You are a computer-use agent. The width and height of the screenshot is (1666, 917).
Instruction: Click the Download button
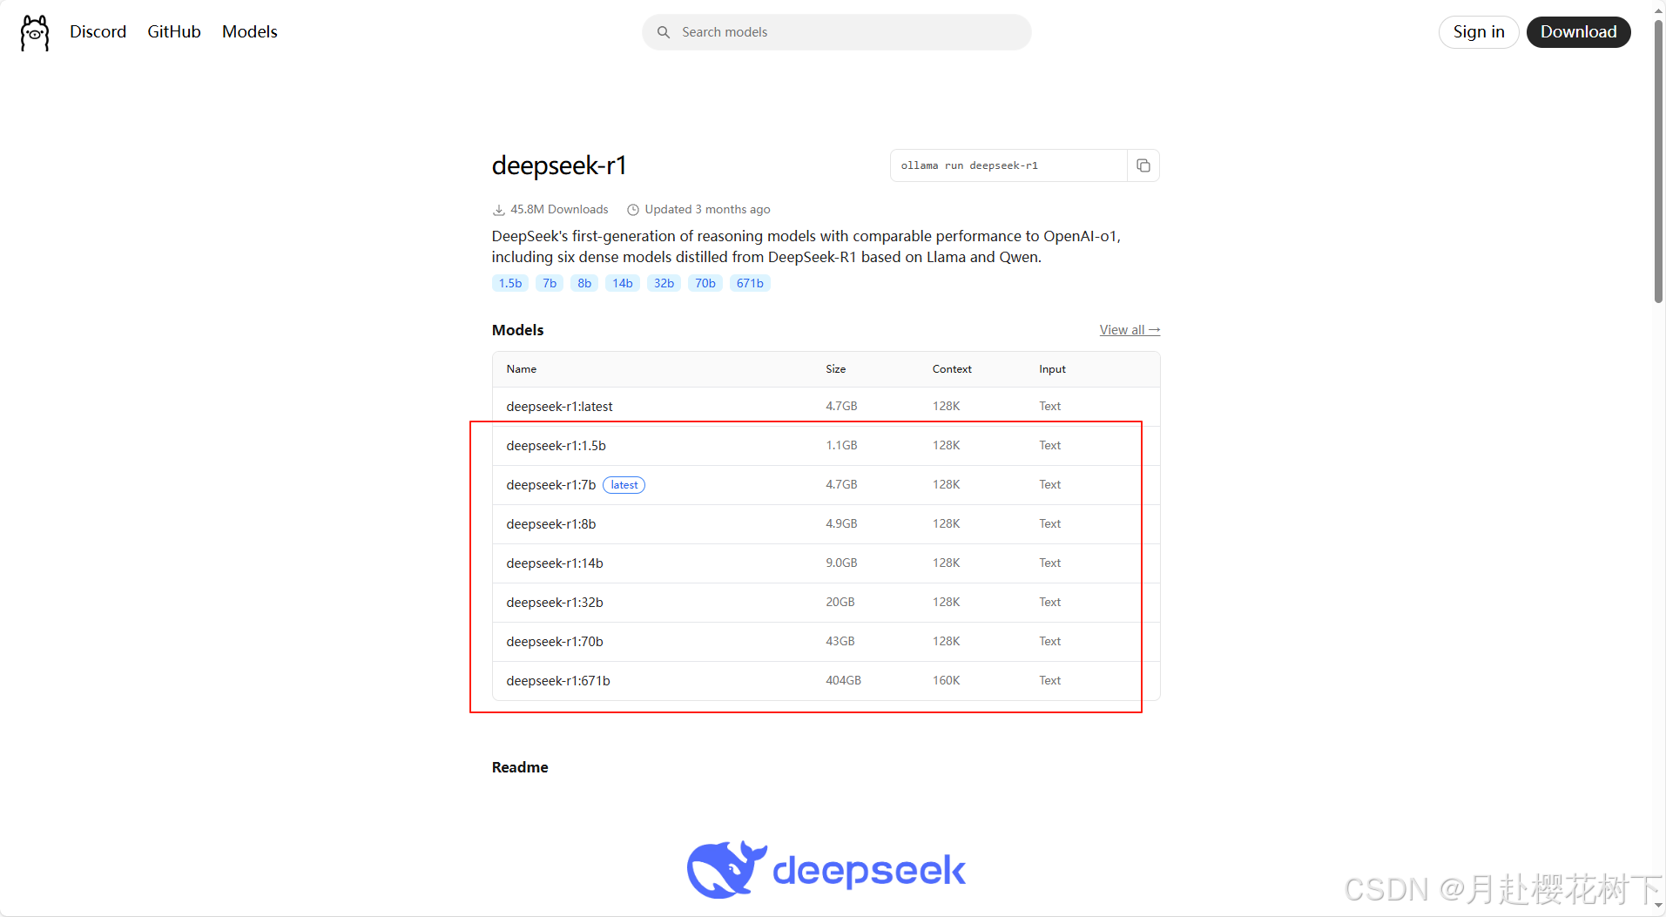pyautogui.click(x=1578, y=32)
